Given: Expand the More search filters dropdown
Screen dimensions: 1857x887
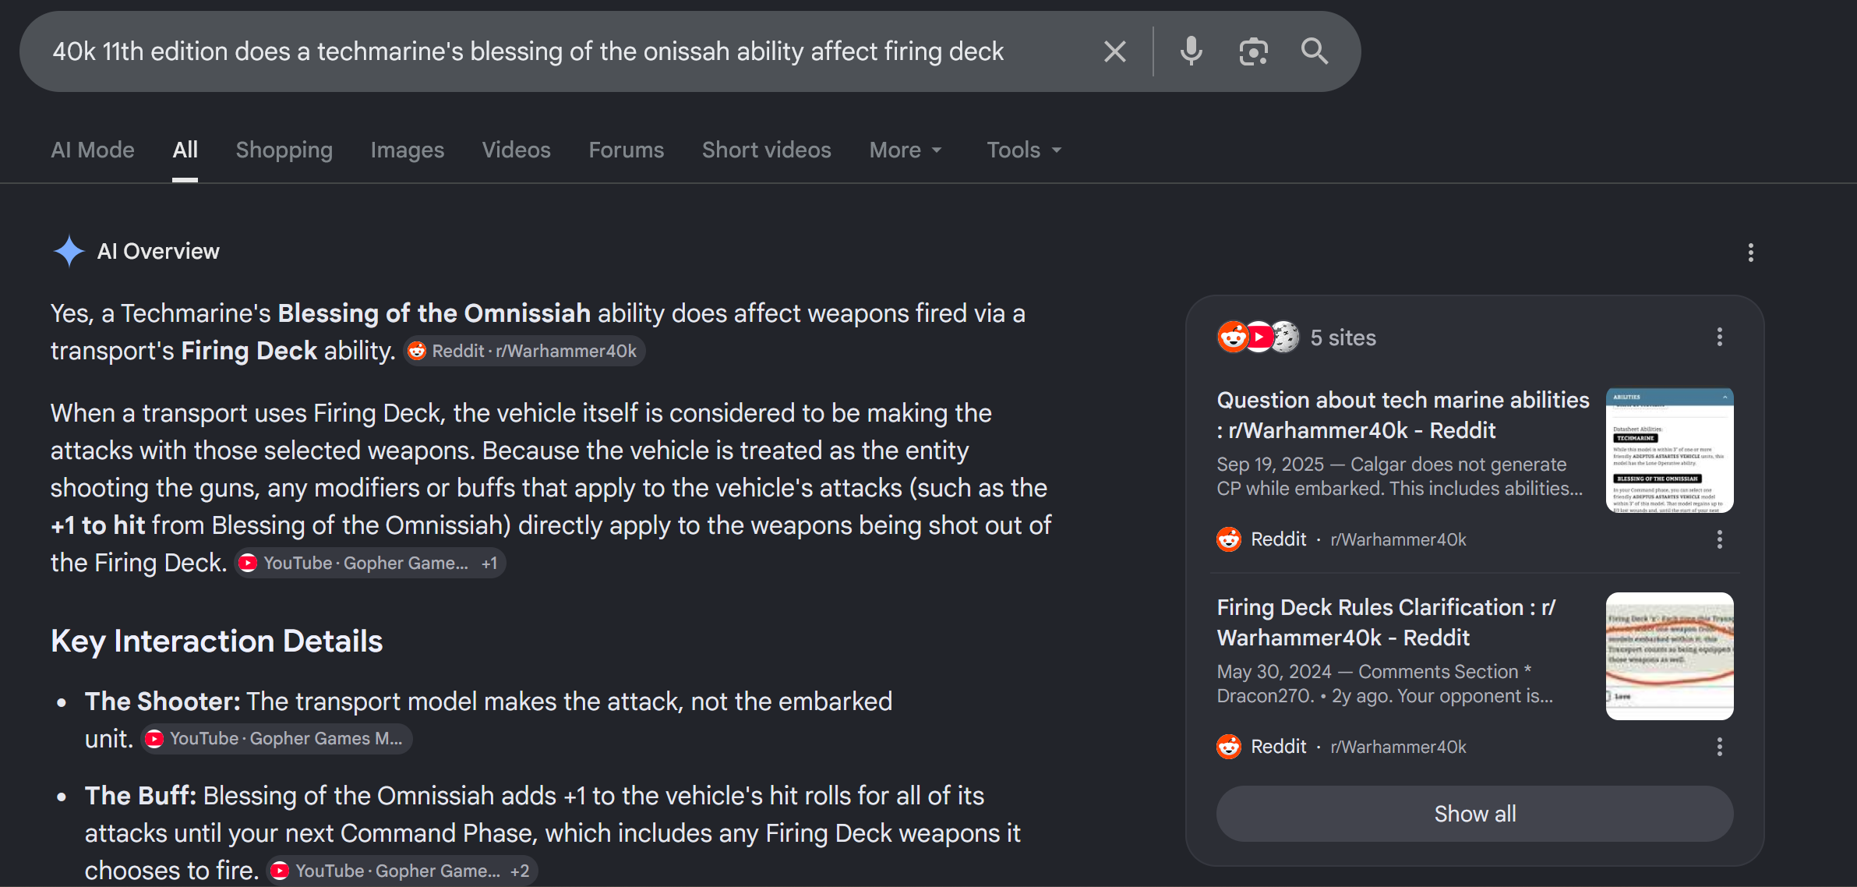Looking at the screenshot, I should [906, 150].
